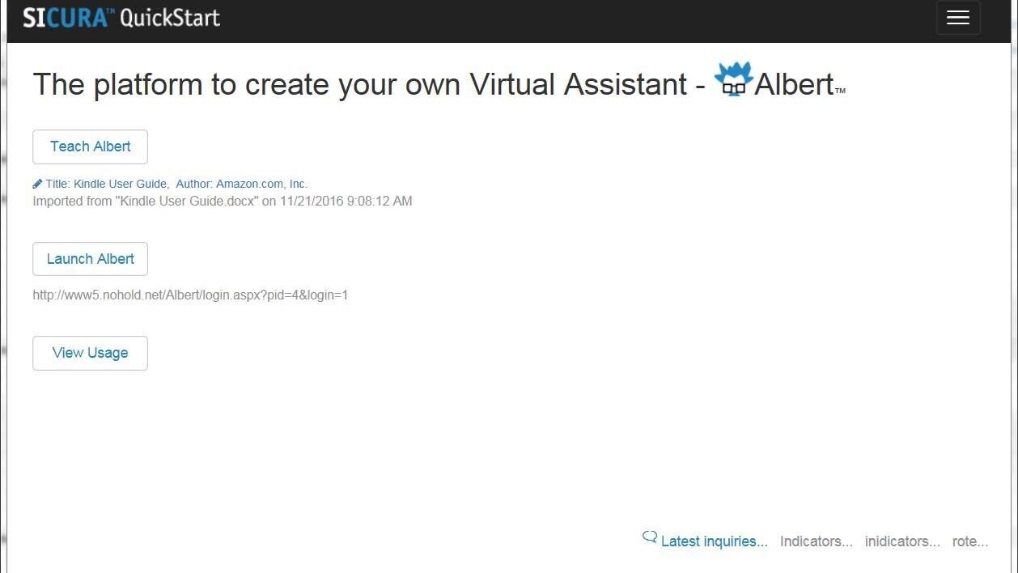Click the Albert mascot icon
The width and height of the screenshot is (1018, 573).
(733, 79)
